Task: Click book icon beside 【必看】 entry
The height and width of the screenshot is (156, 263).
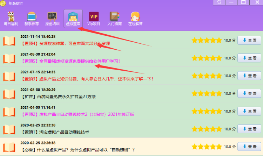Action: coord(9,147)
